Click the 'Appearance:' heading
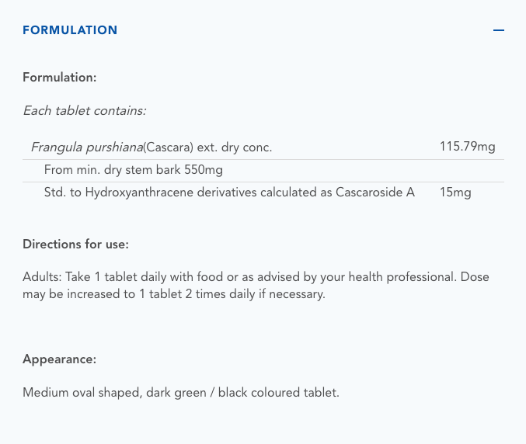Viewport: 526px width, 444px height. [59, 359]
